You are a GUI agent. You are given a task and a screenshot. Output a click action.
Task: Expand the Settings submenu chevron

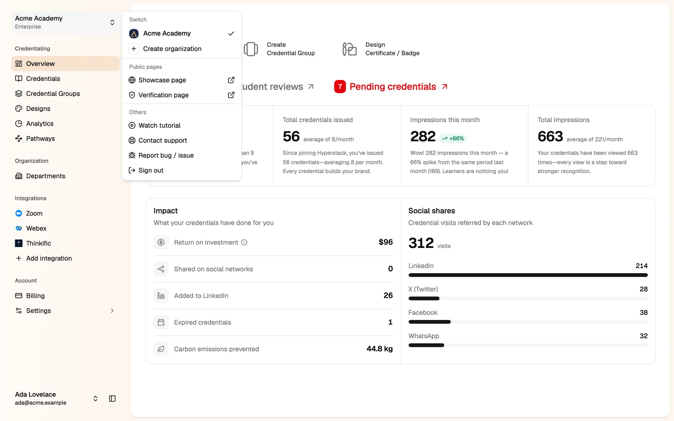[112, 311]
